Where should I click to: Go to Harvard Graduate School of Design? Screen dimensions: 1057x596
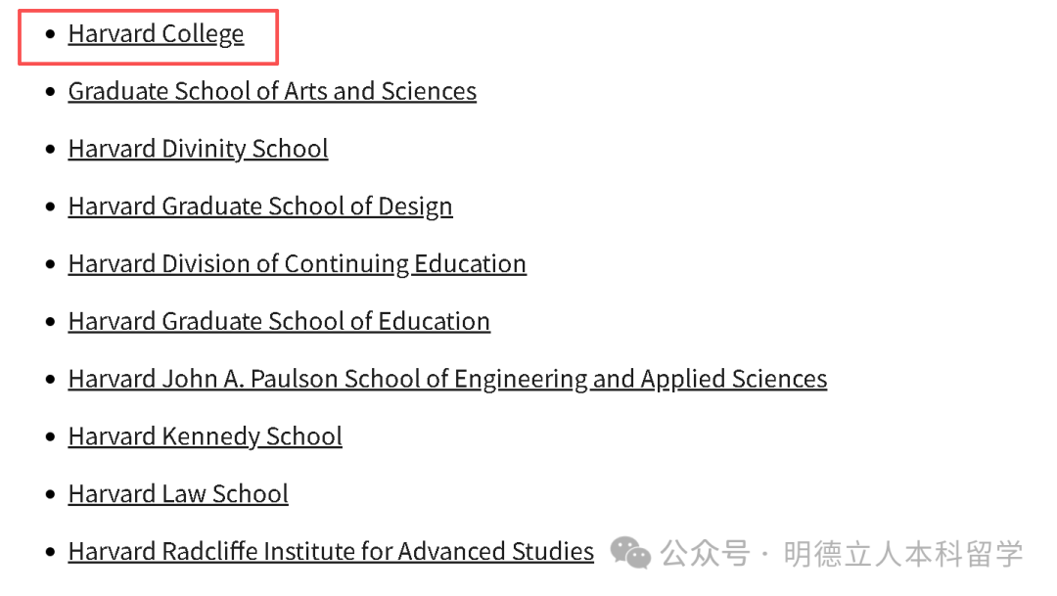pyautogui.click(x=260, y=207)
